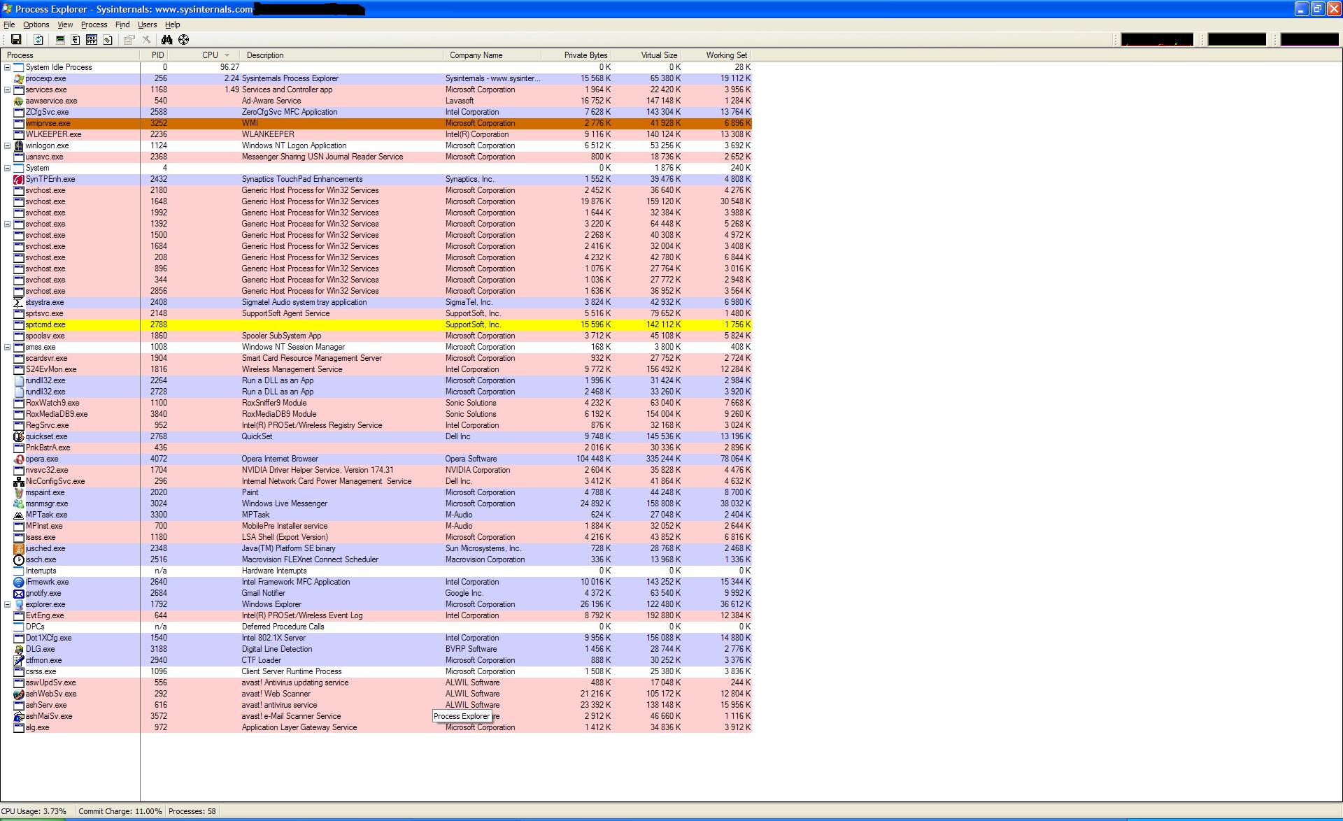This screenshot has height=821, width=1343.
Task: Select the highlighted wmiprvse.exe row
Action: point(376,123)
